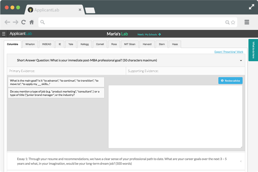258x172 pixels.
Task: Go back with the browser back arrow
Action: coord(7,22)
